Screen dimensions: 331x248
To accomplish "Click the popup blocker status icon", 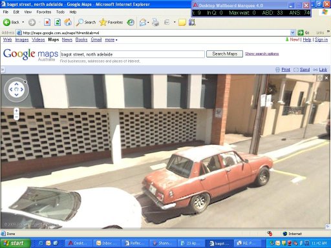I will tap(270, 234).
